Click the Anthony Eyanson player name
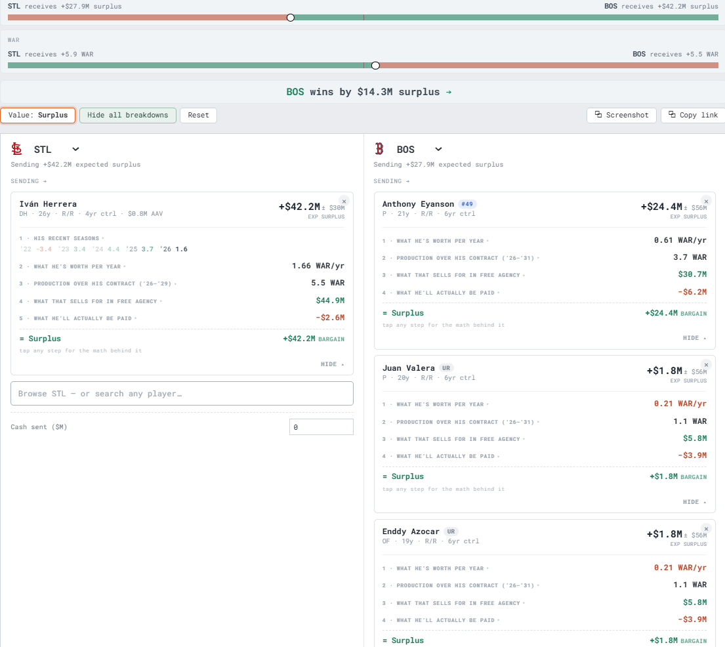This screenshot has height=647, width=725. [x=418, y=204]
